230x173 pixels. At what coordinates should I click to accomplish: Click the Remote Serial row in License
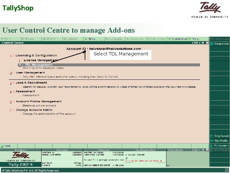104,155
